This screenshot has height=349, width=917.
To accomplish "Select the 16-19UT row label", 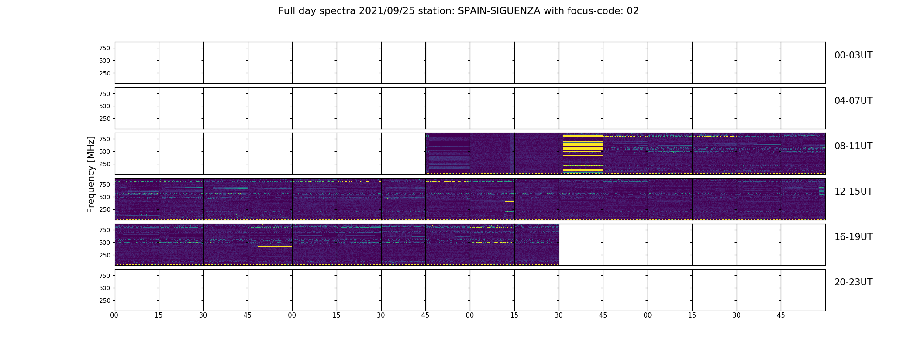I will click(853, 237).
